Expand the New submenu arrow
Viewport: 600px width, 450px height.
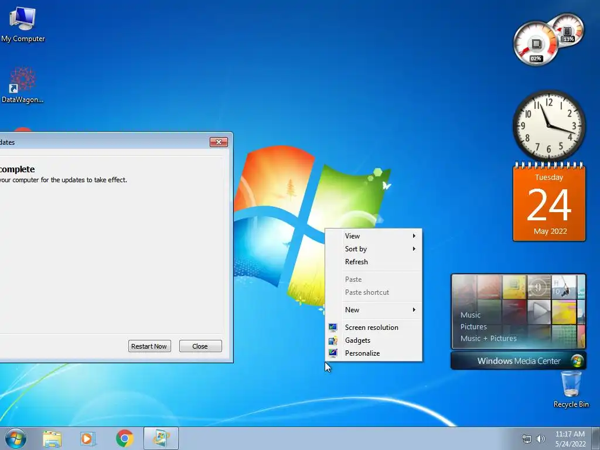click(x=414, y=310)
